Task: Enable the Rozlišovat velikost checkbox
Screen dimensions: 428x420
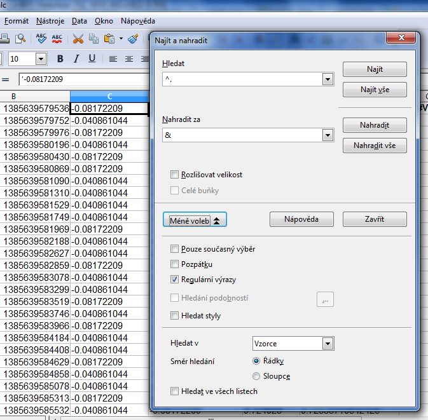Action: coord(175,175)
